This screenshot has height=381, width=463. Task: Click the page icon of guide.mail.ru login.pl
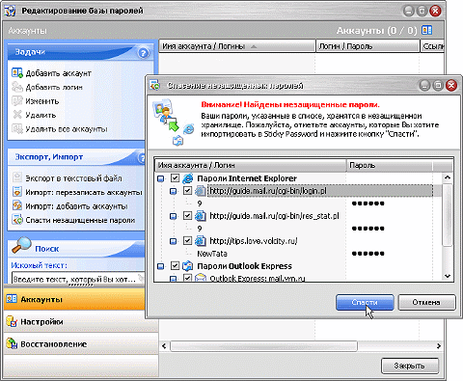[x=201, y=191]
